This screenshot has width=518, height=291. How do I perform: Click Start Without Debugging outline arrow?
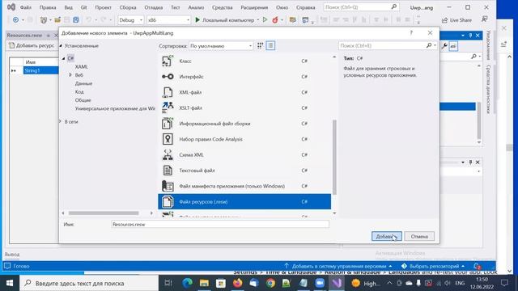click(265, 19)
